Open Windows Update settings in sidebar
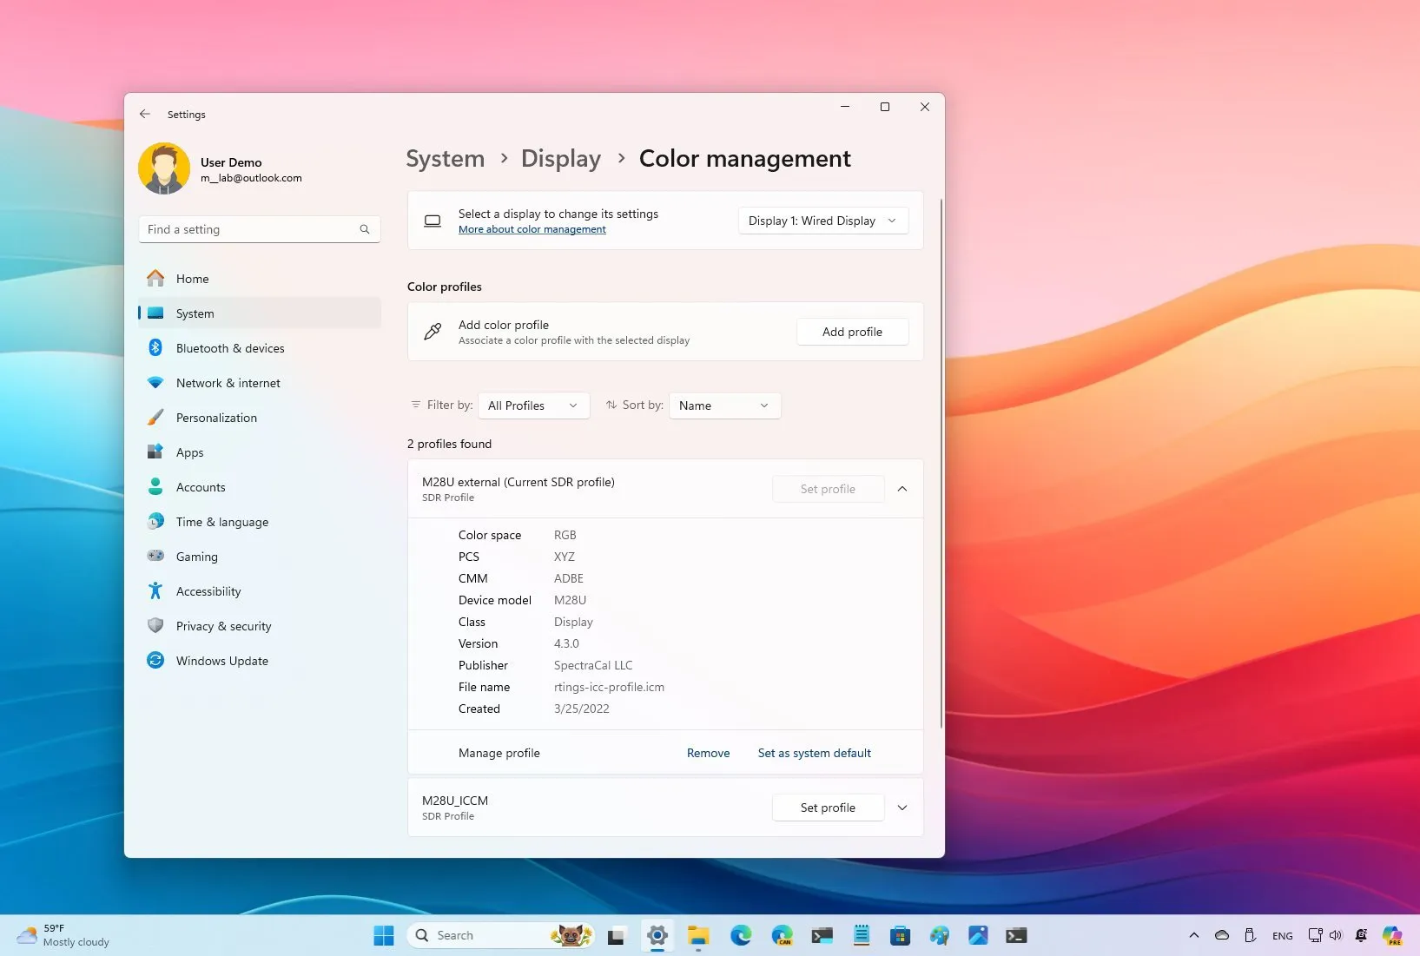The width and height of the screenshot is (1420, 956). tap(221, 660)
